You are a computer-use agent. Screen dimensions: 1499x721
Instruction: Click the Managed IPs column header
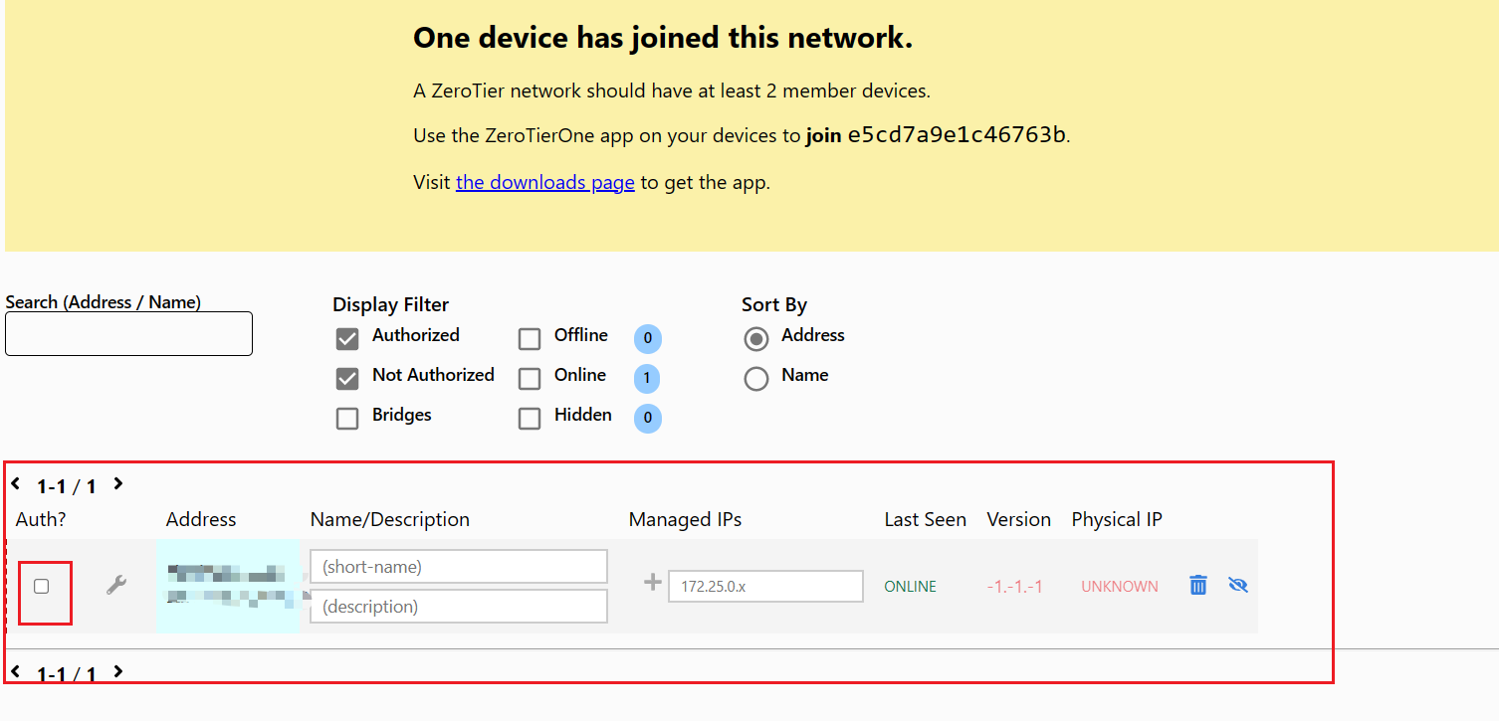(x=686, y=519)
